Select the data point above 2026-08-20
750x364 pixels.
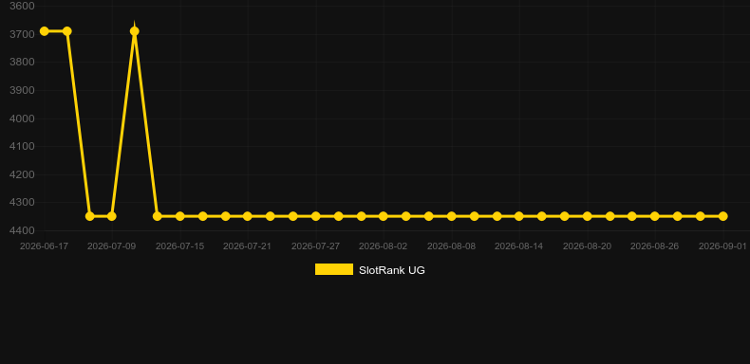(x=588, y=216)
